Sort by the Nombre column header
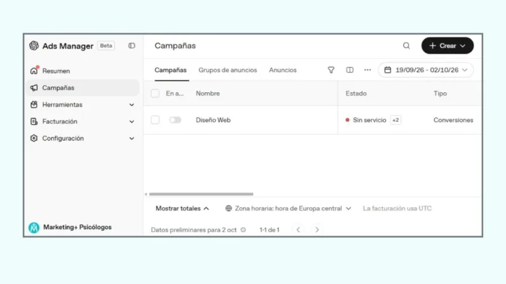The width and height of the screenshot is (506, 284). tap(208, 93)
